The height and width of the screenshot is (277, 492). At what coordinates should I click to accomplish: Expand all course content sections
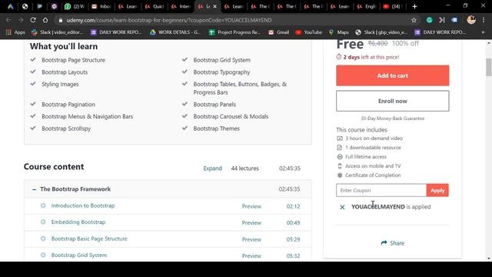pyautogui.click(x=212, y=169)
